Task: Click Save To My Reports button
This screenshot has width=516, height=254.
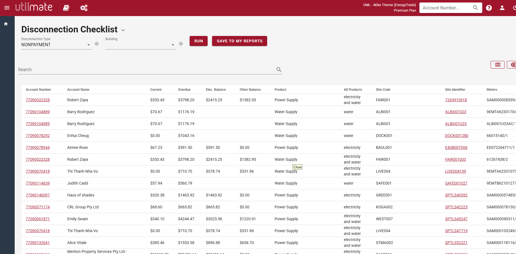Action: [x=239, y=41]
